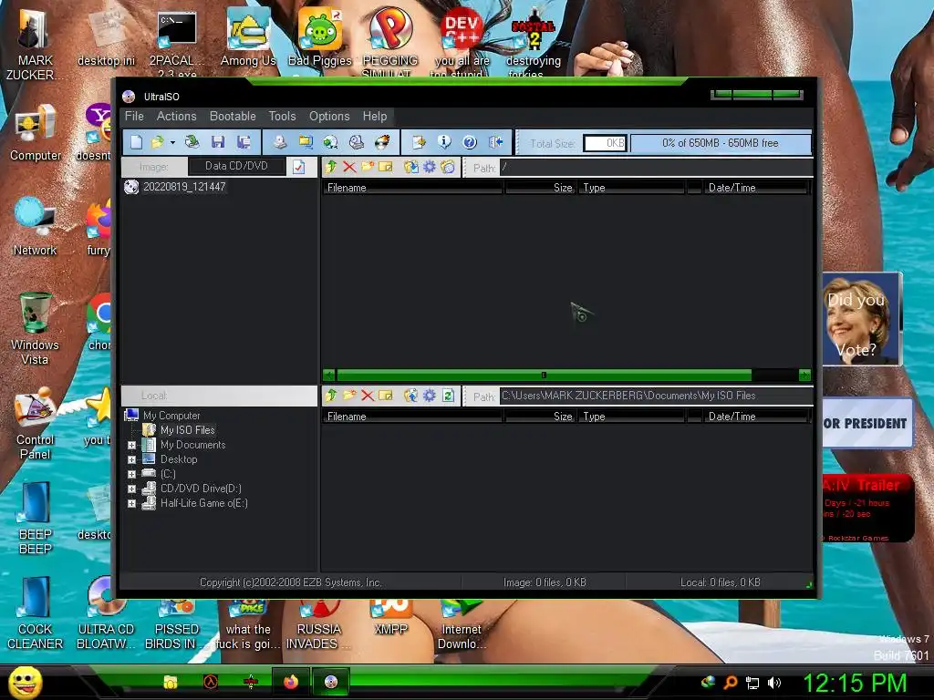934x700 pixels.
Task: Select My ISO Files in local tree
Action: tap(187, 430)
